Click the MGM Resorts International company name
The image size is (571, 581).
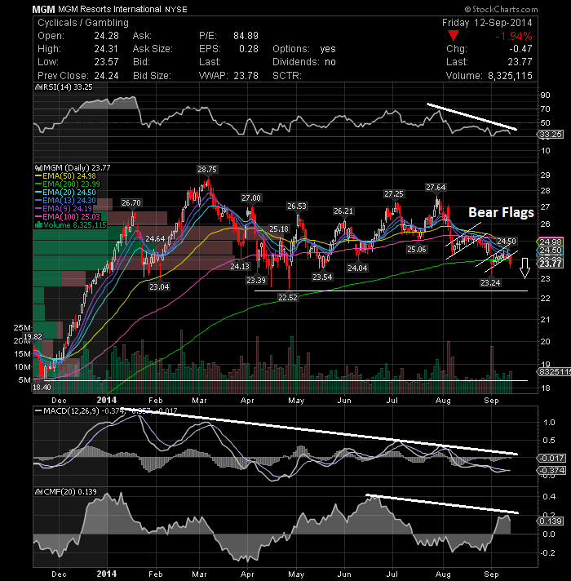[109, 9]
